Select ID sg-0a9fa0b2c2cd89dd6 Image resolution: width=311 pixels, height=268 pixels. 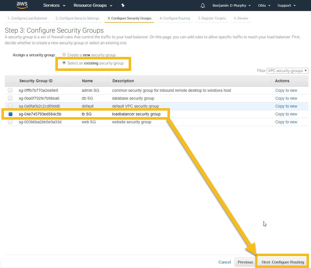[x=39, y=106]
